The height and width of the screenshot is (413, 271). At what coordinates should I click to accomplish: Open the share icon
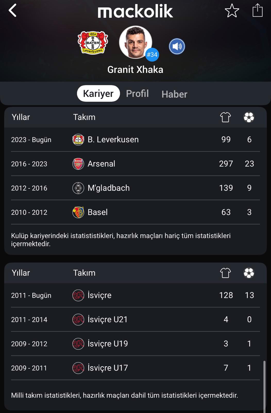(x=257, y=11)
